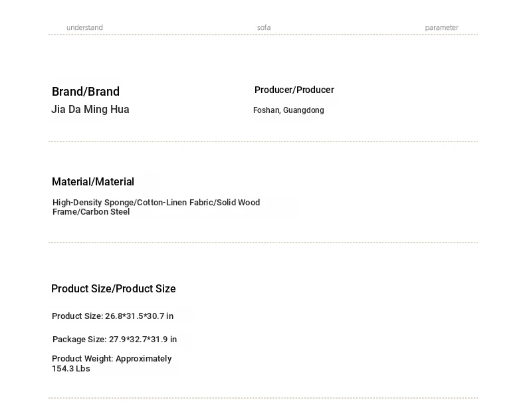Click the High-Density Sponge material line
The image size is (525, 408).
pos(156,203)
